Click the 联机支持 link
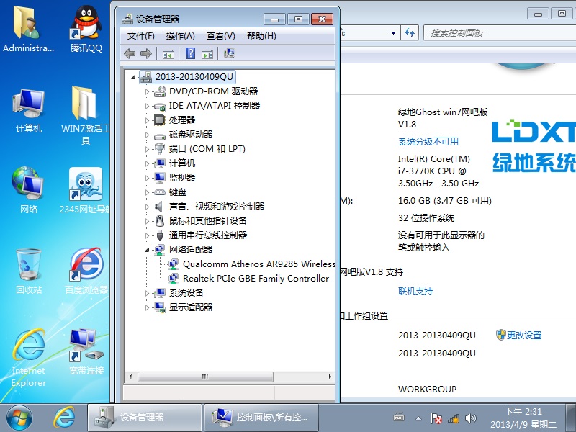This screenshot has height=432, width=576. 415,292
